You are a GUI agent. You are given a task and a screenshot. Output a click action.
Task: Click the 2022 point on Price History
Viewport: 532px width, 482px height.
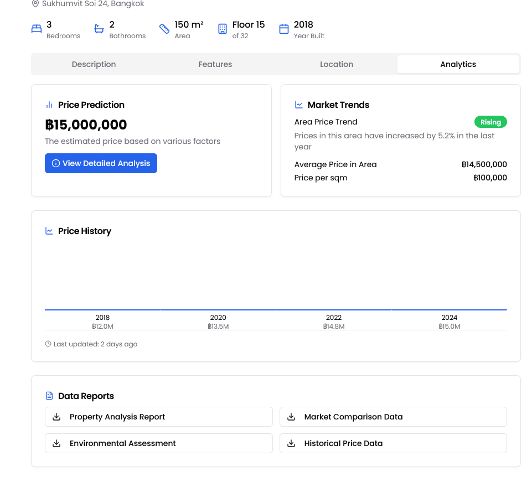click(334, 310)
